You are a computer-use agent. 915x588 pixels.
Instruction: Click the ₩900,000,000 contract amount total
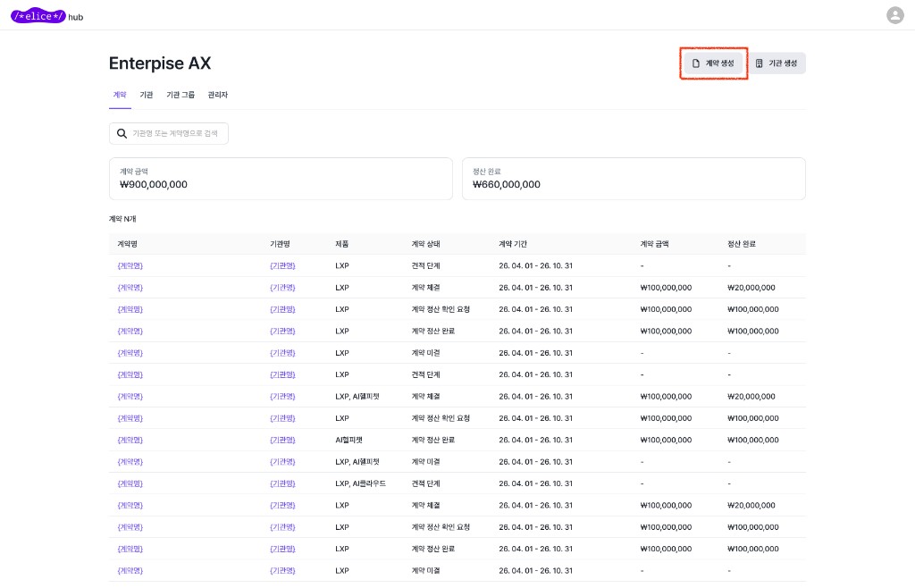tap(154, 184)
